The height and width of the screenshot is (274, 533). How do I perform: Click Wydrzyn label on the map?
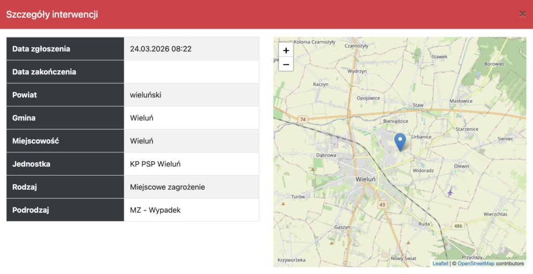point(357,71)
